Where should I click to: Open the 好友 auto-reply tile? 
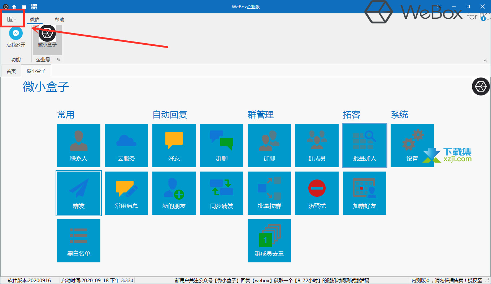point(174,146)
